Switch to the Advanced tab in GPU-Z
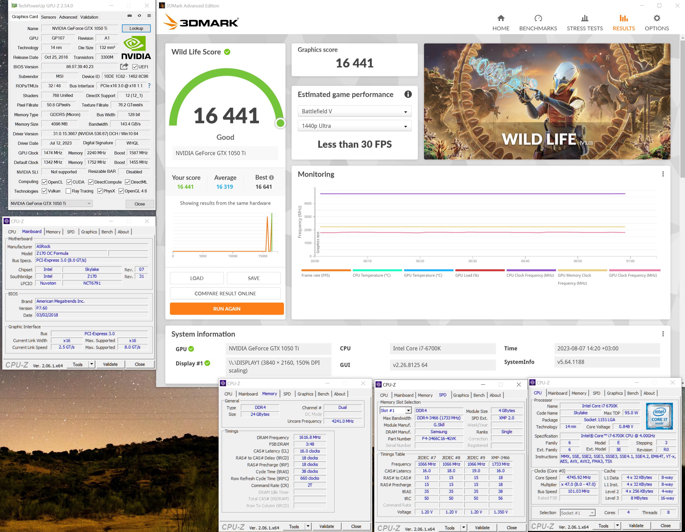The width and height of the screenshot is (685, 532). (x=68, y=17)
